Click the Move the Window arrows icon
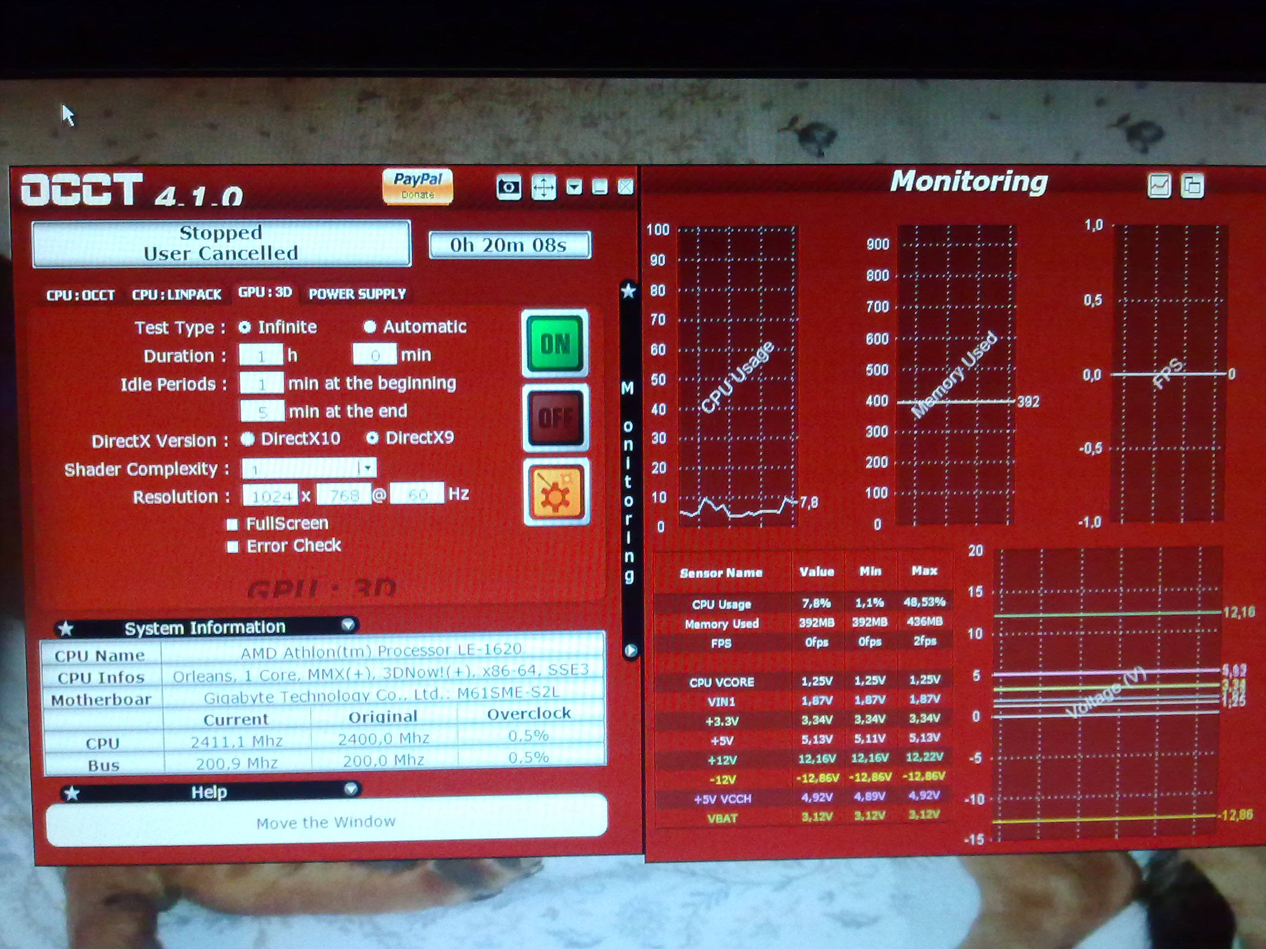 pos(543,187)
